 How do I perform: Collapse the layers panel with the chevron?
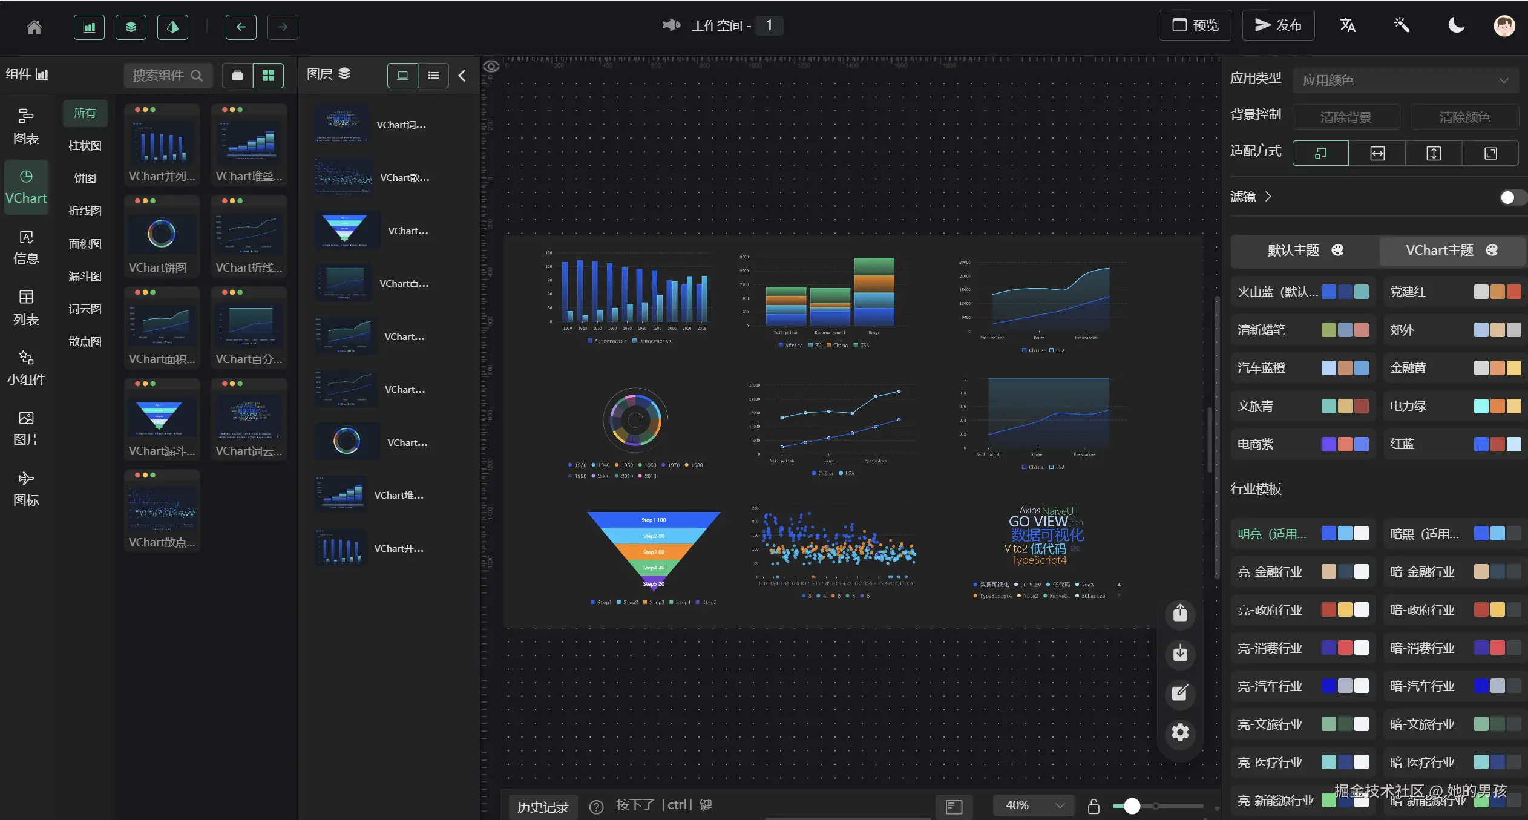tap(462, 75)
